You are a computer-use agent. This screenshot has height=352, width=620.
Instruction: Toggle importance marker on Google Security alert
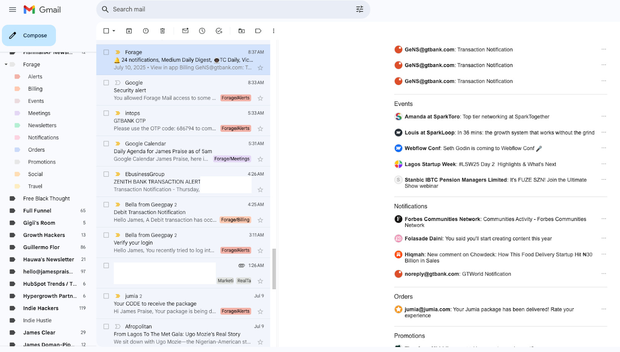pyautogui.click(x=118, y=83)
